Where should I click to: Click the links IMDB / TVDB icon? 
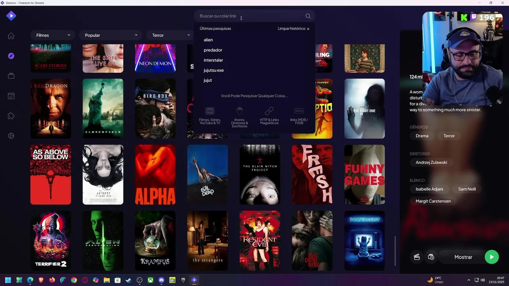[x=299, y=111]
